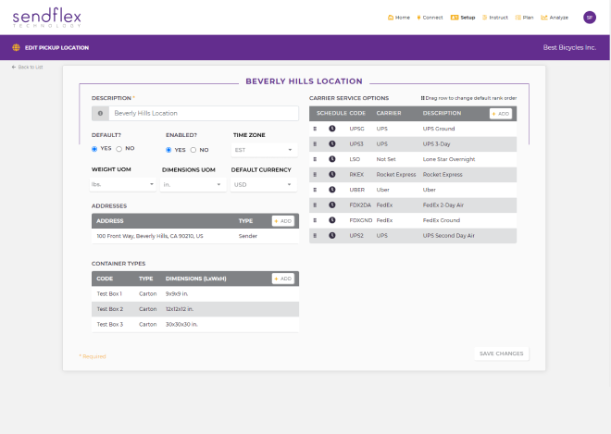
Task: Click schedule clock icon for Uber row
Action: 332,189
